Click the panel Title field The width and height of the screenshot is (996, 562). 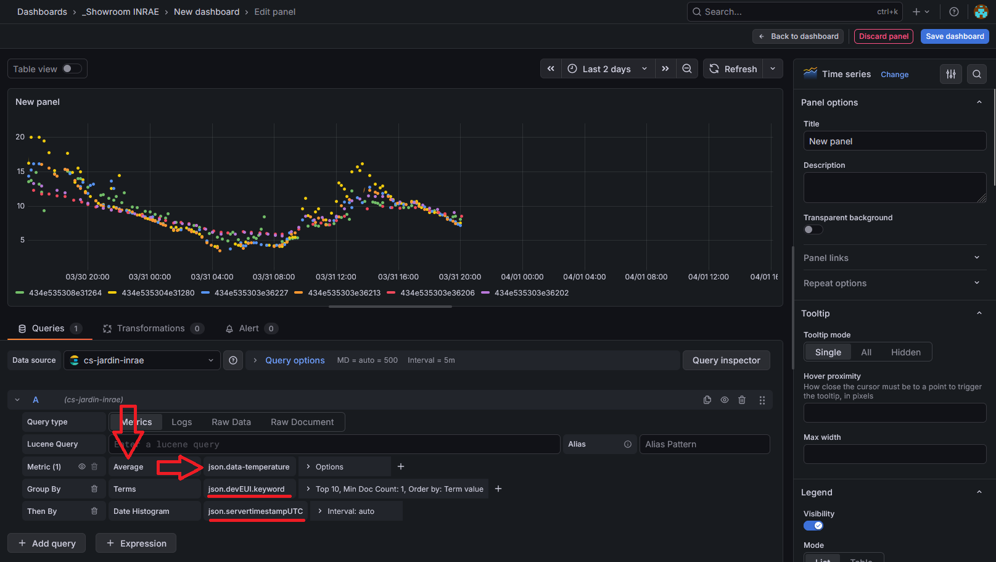click(894, 141)
